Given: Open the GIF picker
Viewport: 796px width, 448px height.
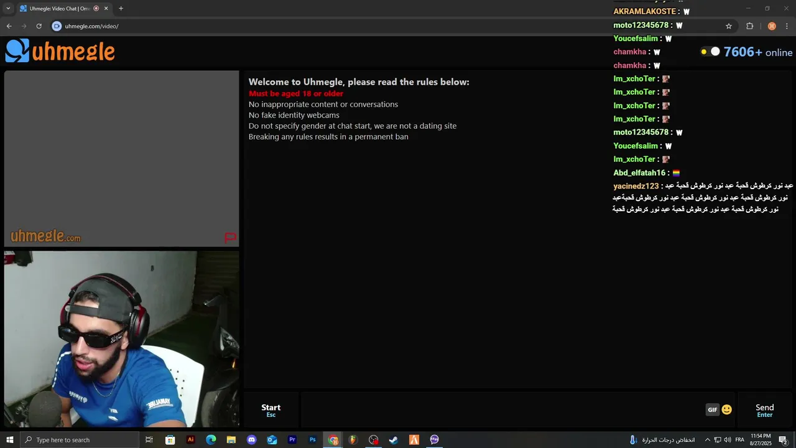Looking at the screenshot, I should point(712,409).
